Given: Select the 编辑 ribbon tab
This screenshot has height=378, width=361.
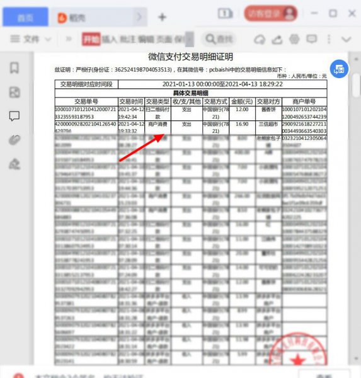Looking at the screenshot, I should coord(146,39).
